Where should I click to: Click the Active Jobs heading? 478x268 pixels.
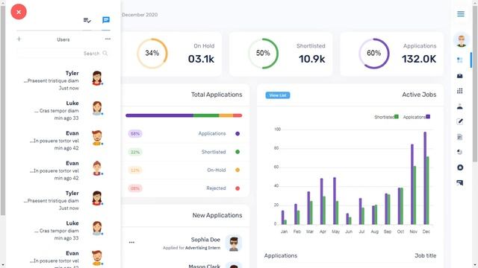coord(419,95)
